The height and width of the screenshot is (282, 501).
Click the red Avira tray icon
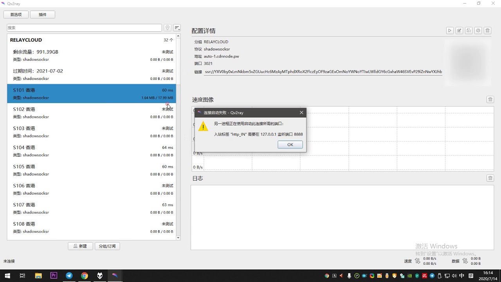[x=424, y=276]
